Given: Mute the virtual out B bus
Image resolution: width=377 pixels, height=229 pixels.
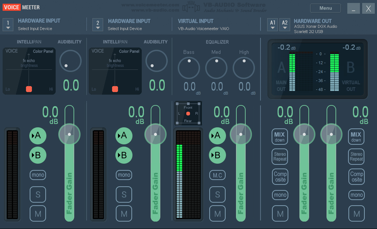Looking at the screenshot, I should point(357,214).
